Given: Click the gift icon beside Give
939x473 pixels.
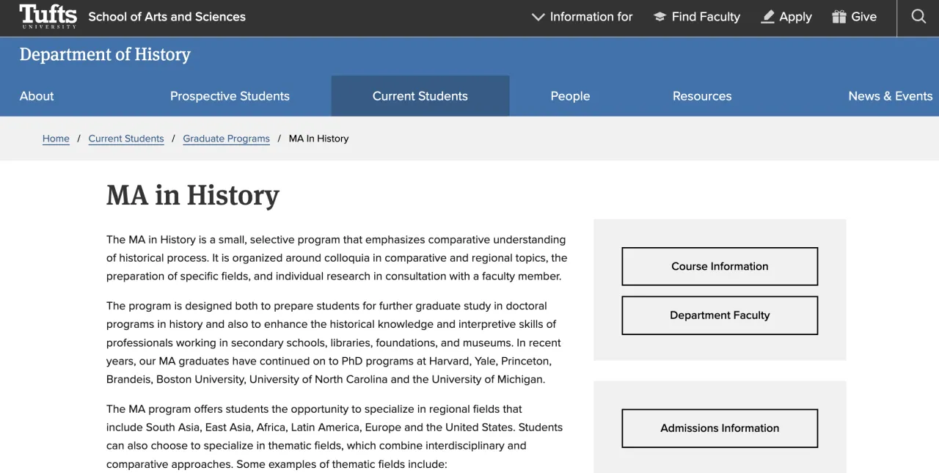Looking at the screenshot, I should click(x=838, y=17).
